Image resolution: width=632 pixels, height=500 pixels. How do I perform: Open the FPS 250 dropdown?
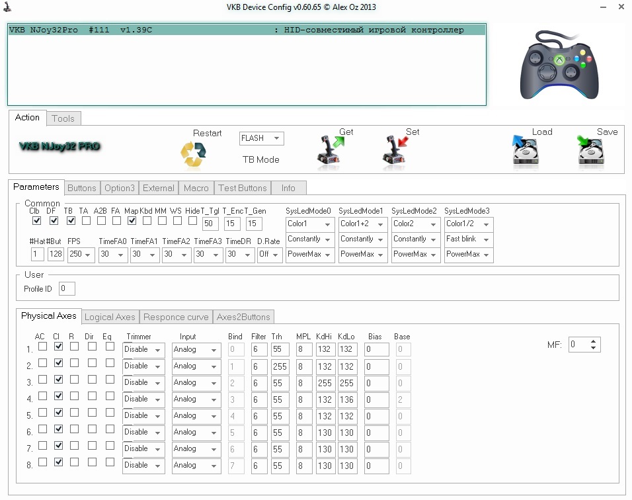tap(81, 255)
